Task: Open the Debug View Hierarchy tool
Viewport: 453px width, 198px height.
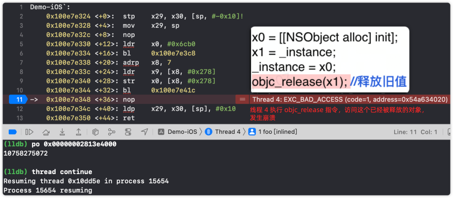Action: [95, 132]
